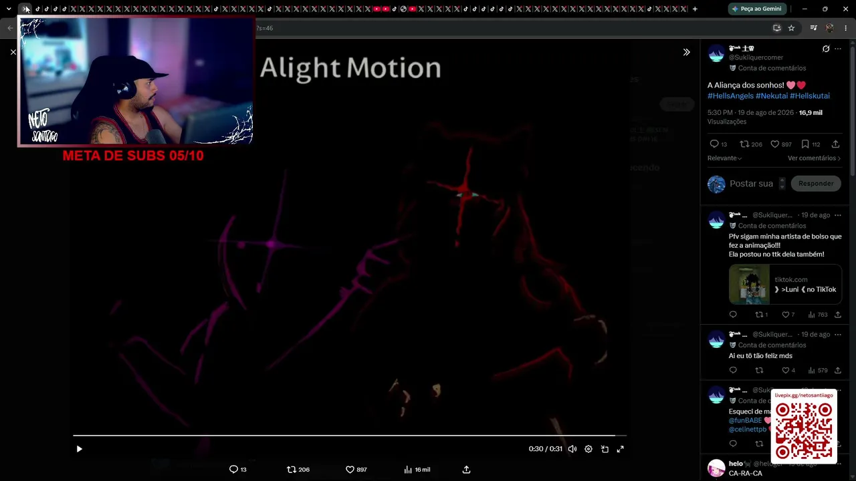Open helo's profile avatar

click(x=716, y=468)
